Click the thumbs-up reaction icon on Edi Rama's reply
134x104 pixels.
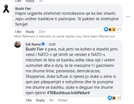point(110,98)
